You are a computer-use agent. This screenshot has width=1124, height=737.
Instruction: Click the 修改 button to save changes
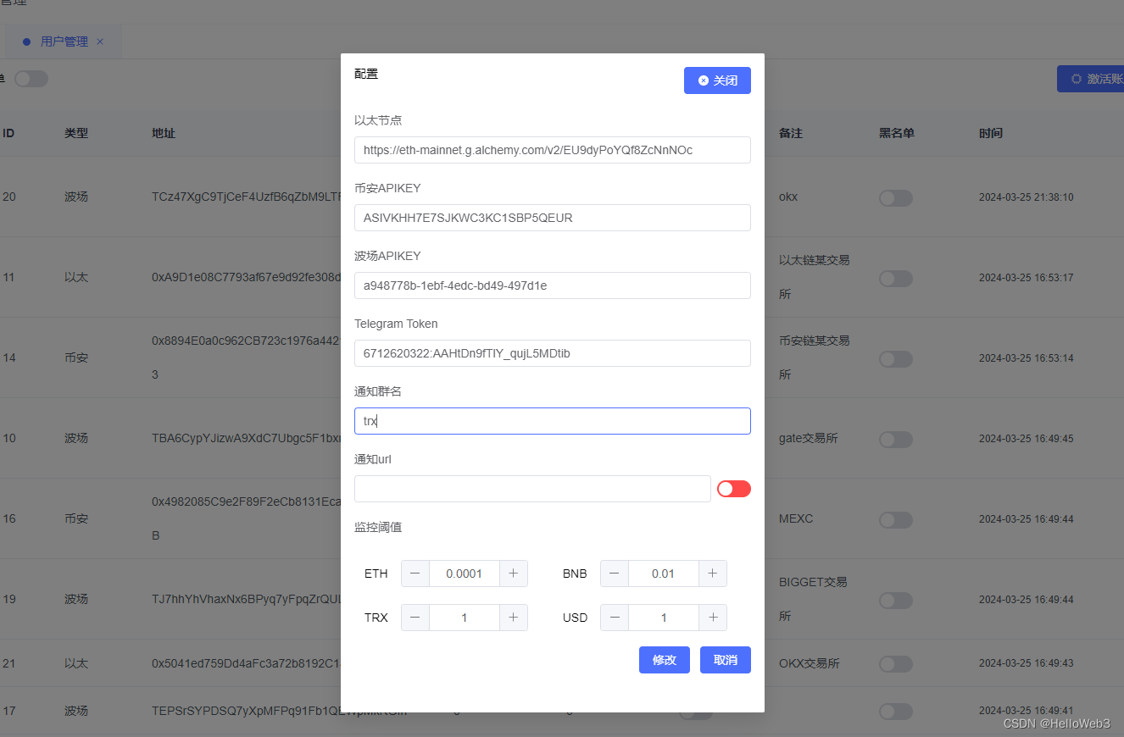tap(664, 660)
